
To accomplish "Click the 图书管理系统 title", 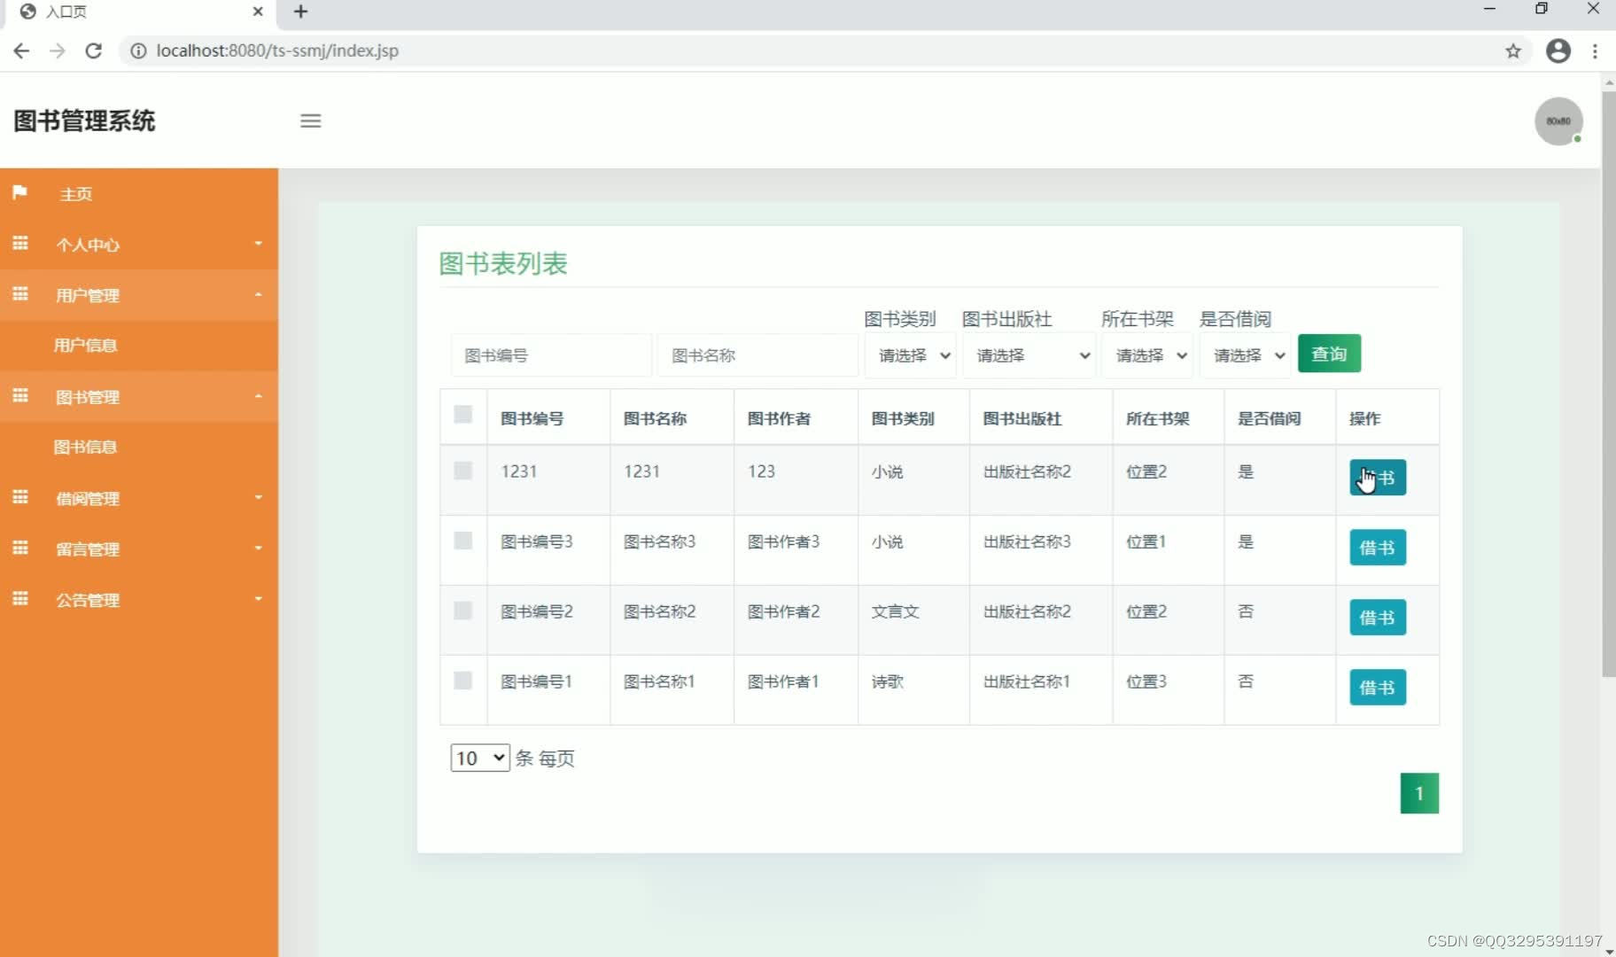I will [x=84, y=121].
